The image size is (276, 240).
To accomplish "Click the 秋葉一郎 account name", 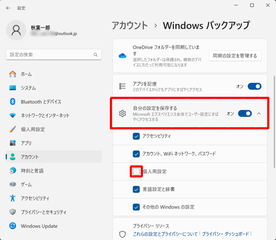I will tap(40, 28).
